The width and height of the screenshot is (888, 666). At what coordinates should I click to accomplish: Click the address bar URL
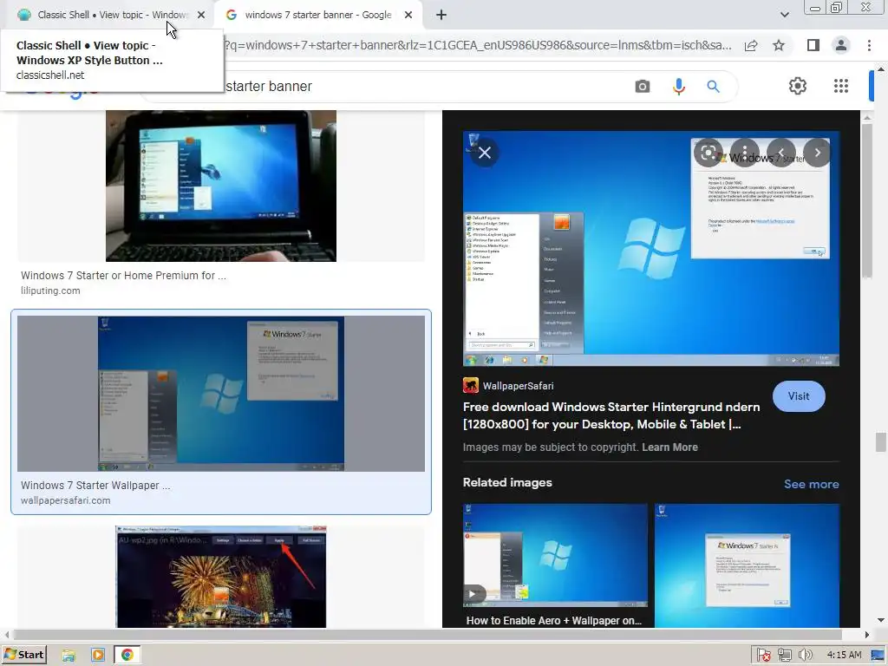pyautogui.click(x=478, y=45)
